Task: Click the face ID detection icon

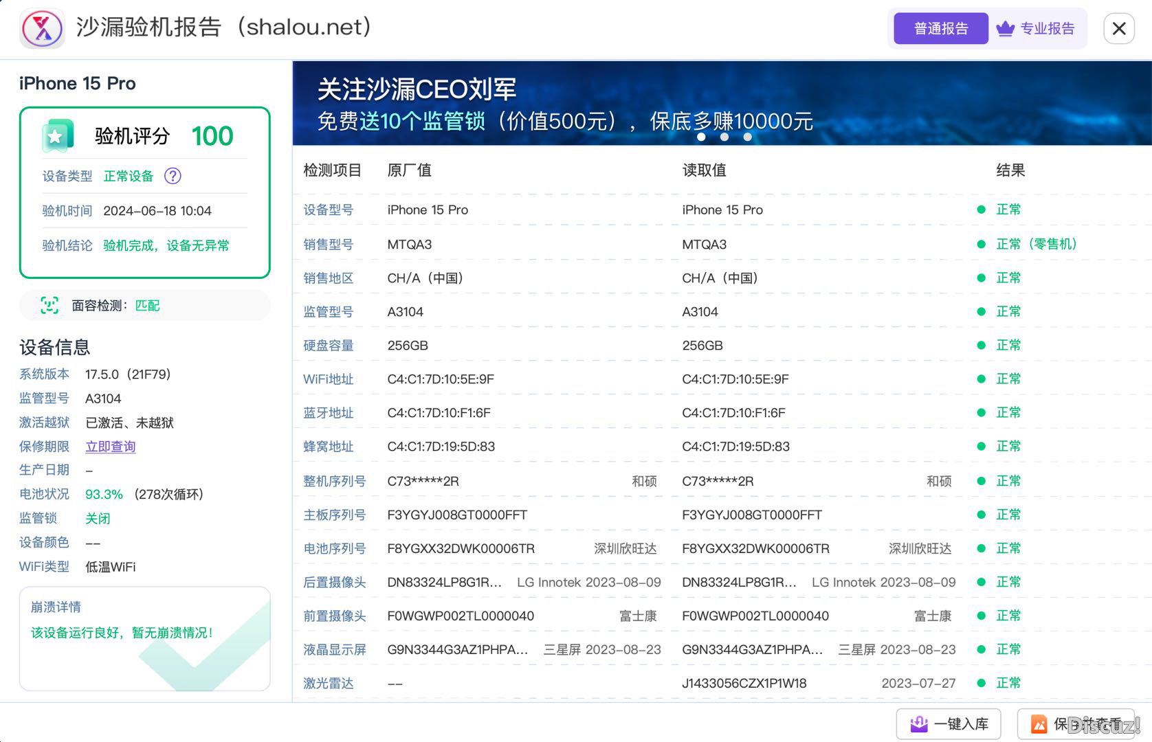Action: click(49, 305)
